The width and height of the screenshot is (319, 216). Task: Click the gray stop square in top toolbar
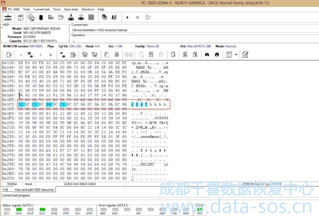tap(138, 17)
